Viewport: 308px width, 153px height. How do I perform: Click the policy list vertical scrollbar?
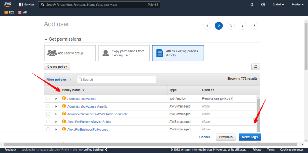[258, 115]
